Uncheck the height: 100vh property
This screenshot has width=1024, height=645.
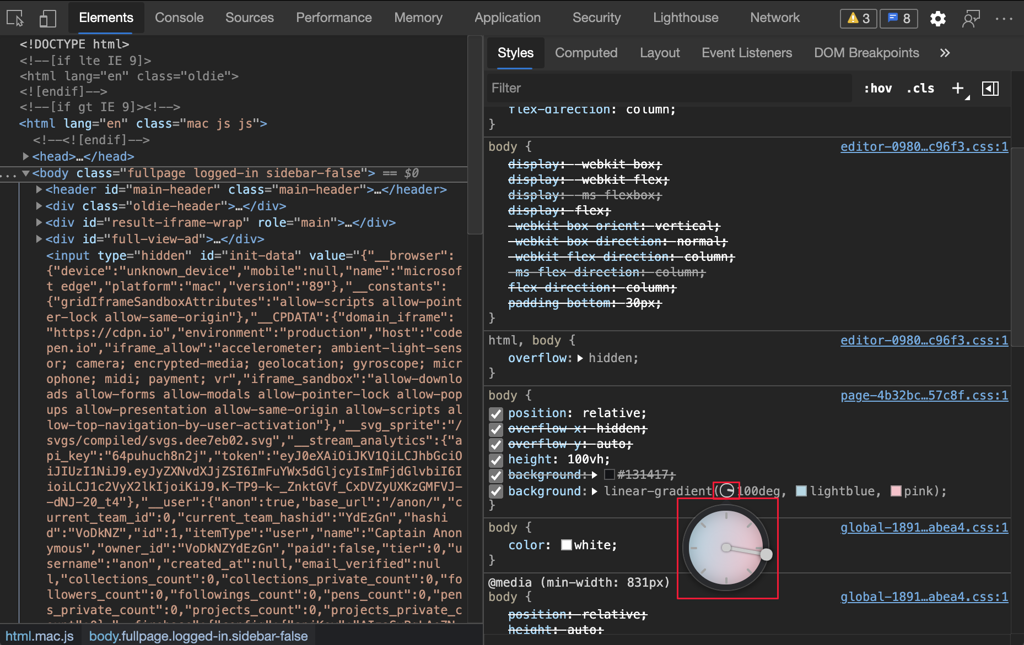click(495, 460)
